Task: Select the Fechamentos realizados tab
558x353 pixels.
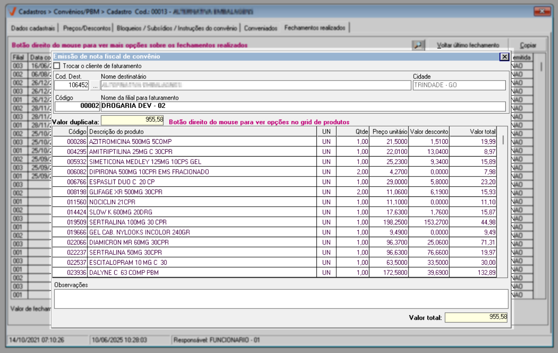Action: [315, 28]
